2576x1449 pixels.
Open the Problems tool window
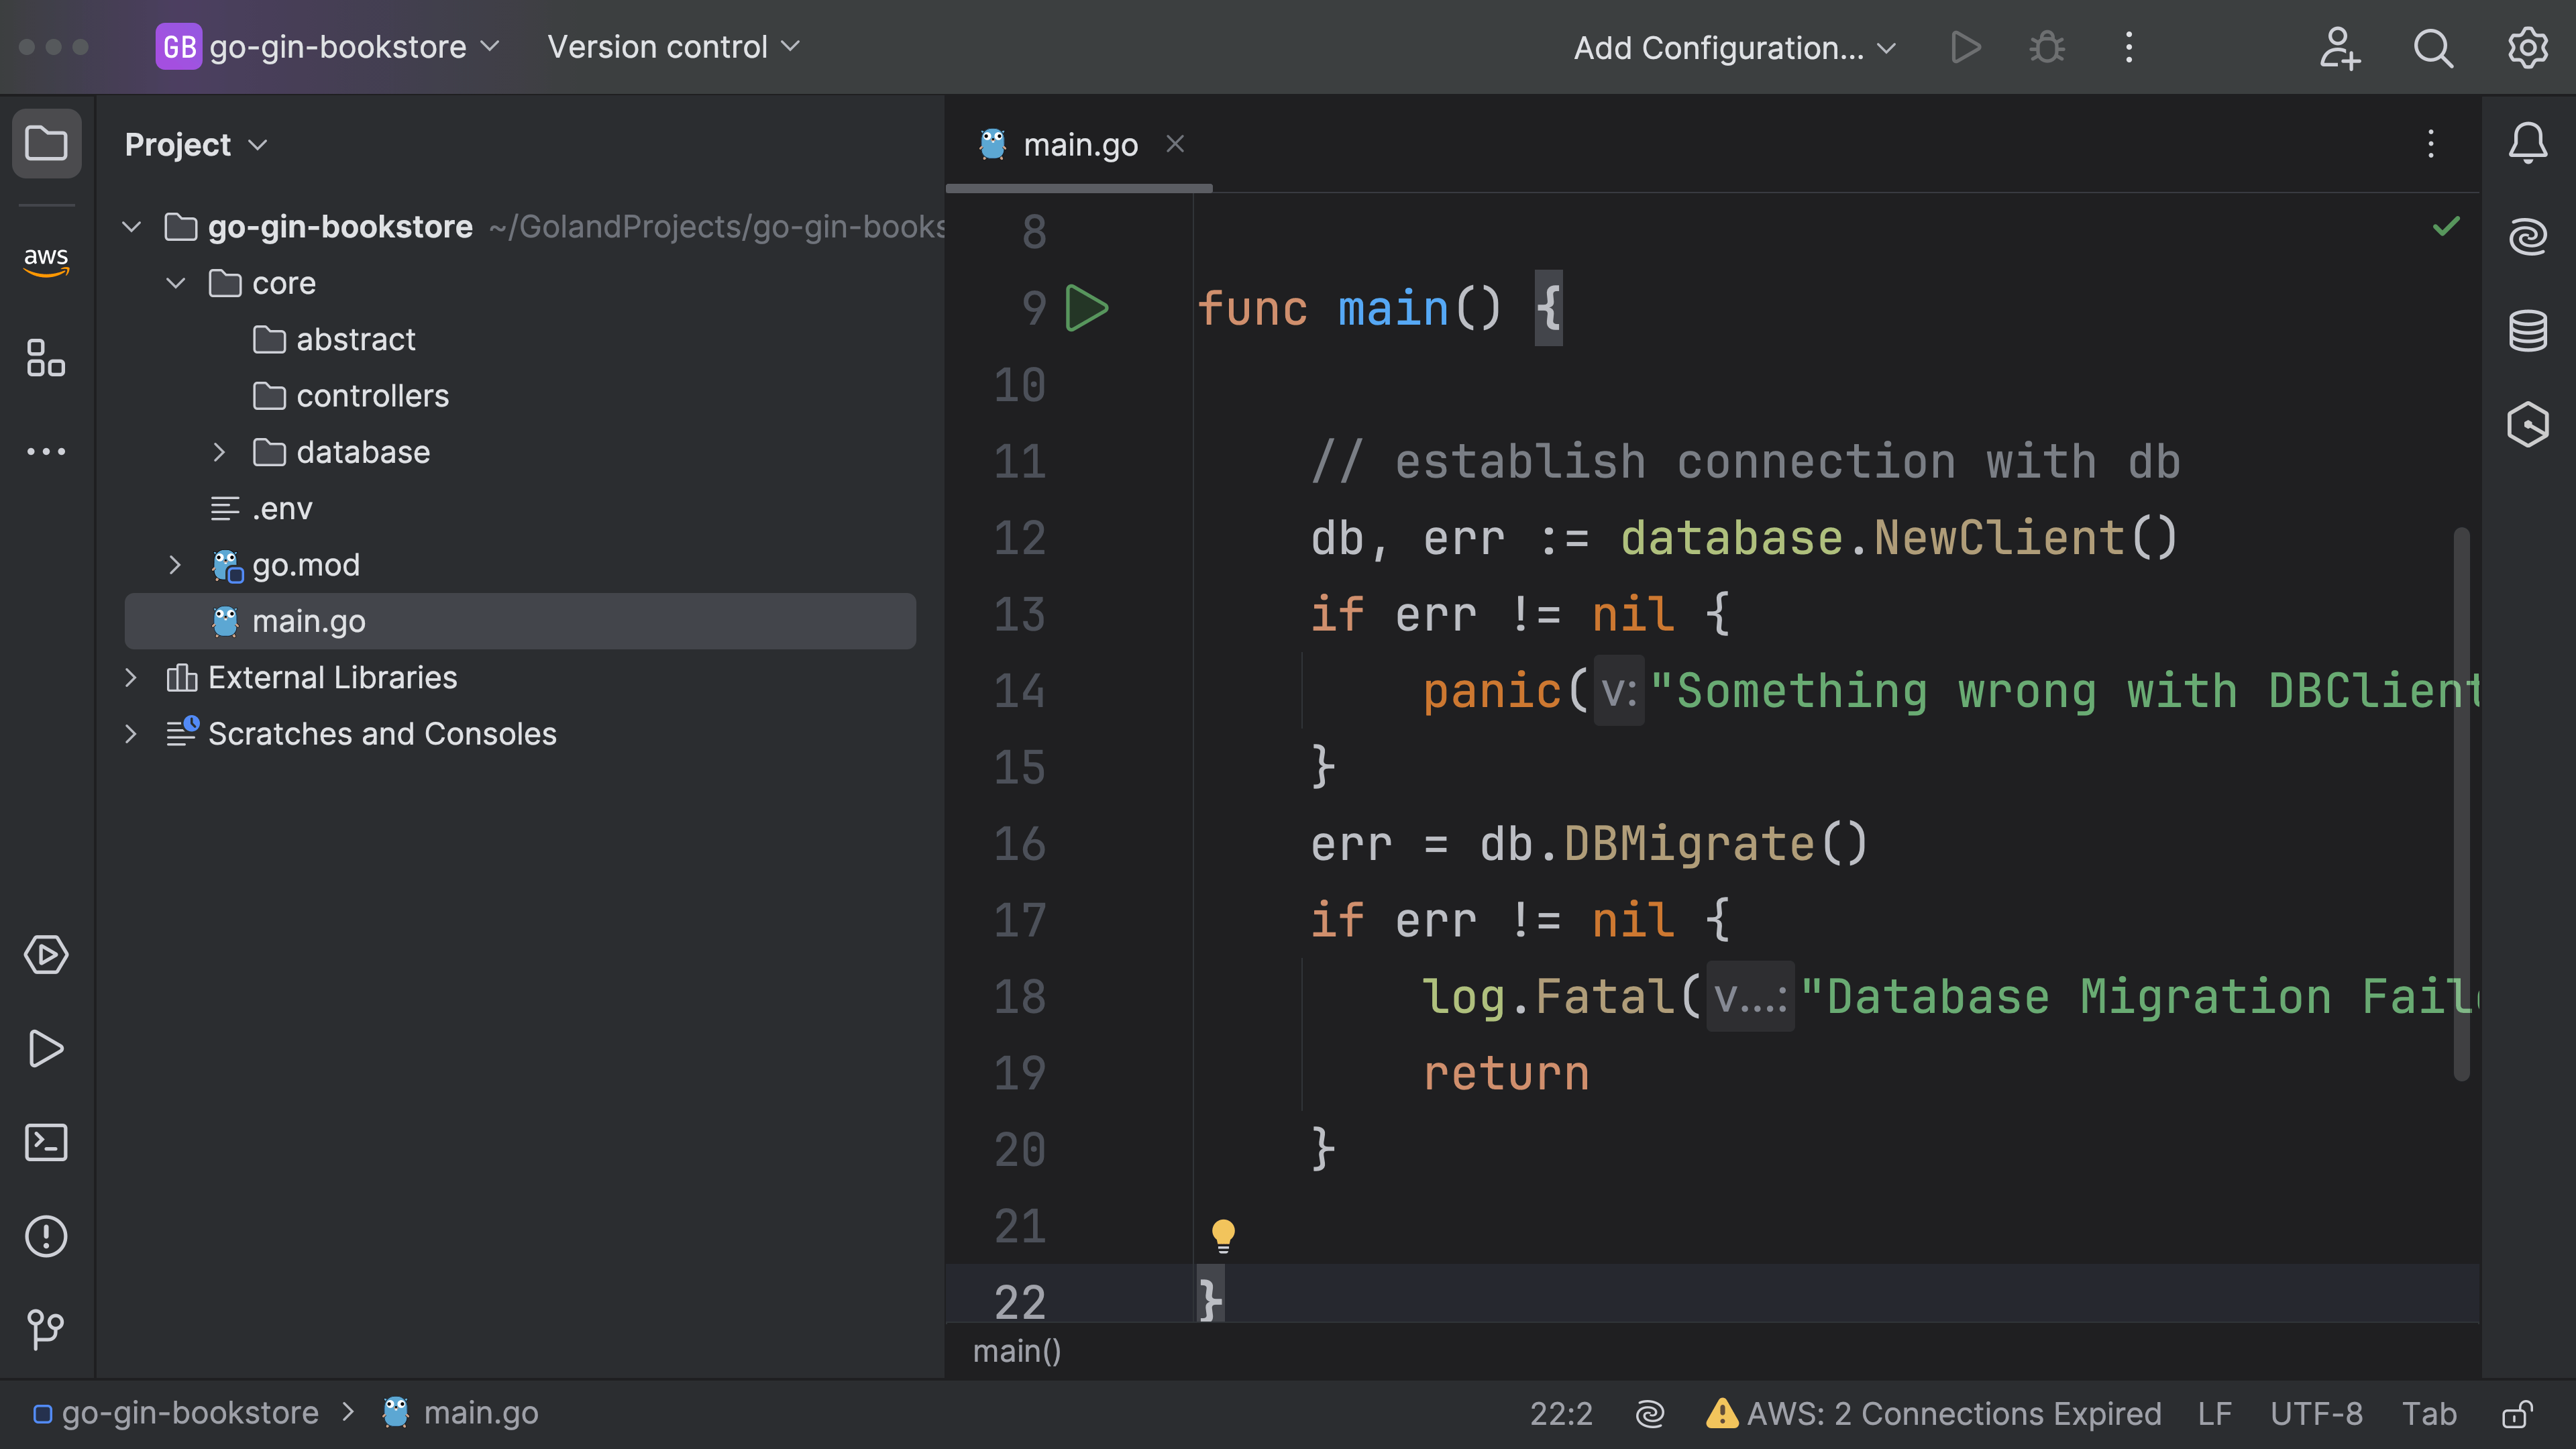click(46, 1237)
